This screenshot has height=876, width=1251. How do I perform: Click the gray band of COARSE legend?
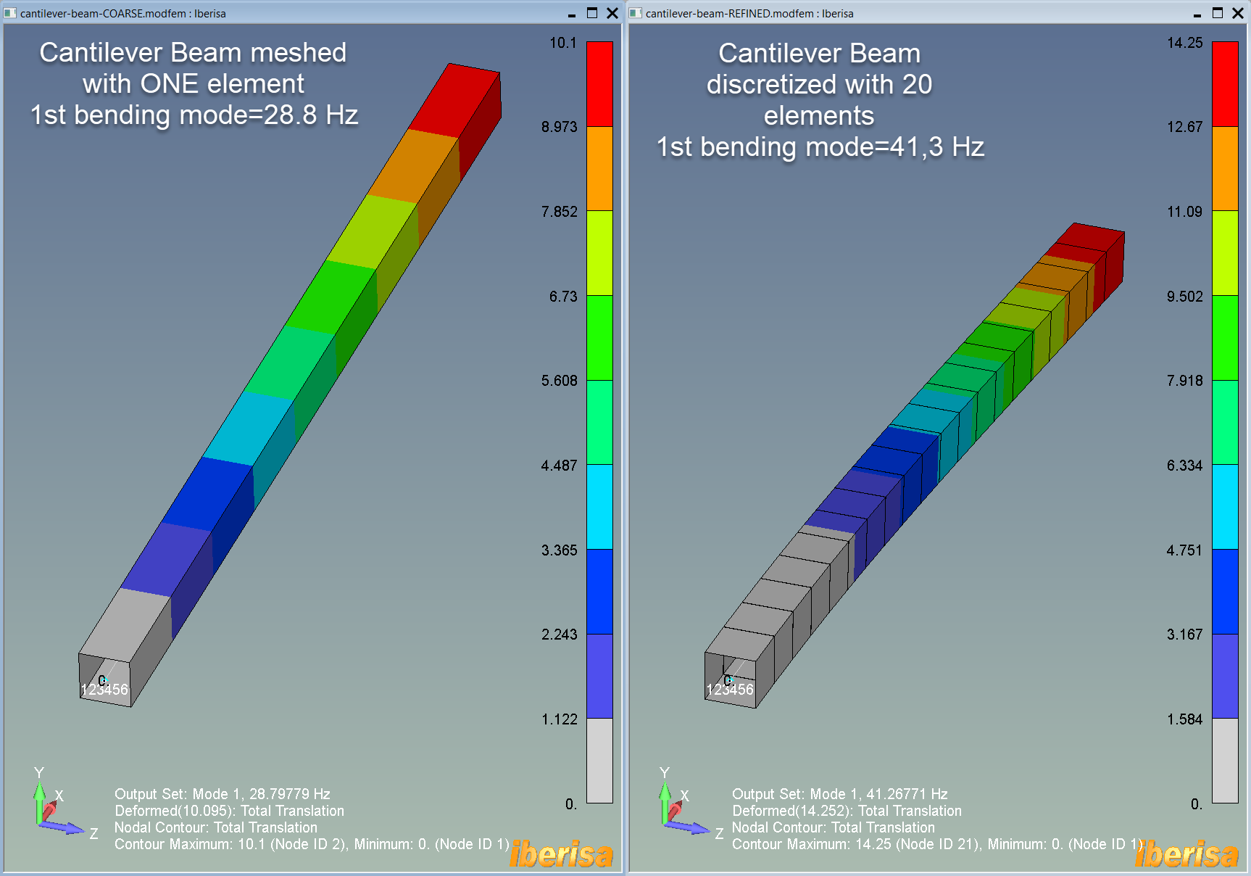[599, 761]
